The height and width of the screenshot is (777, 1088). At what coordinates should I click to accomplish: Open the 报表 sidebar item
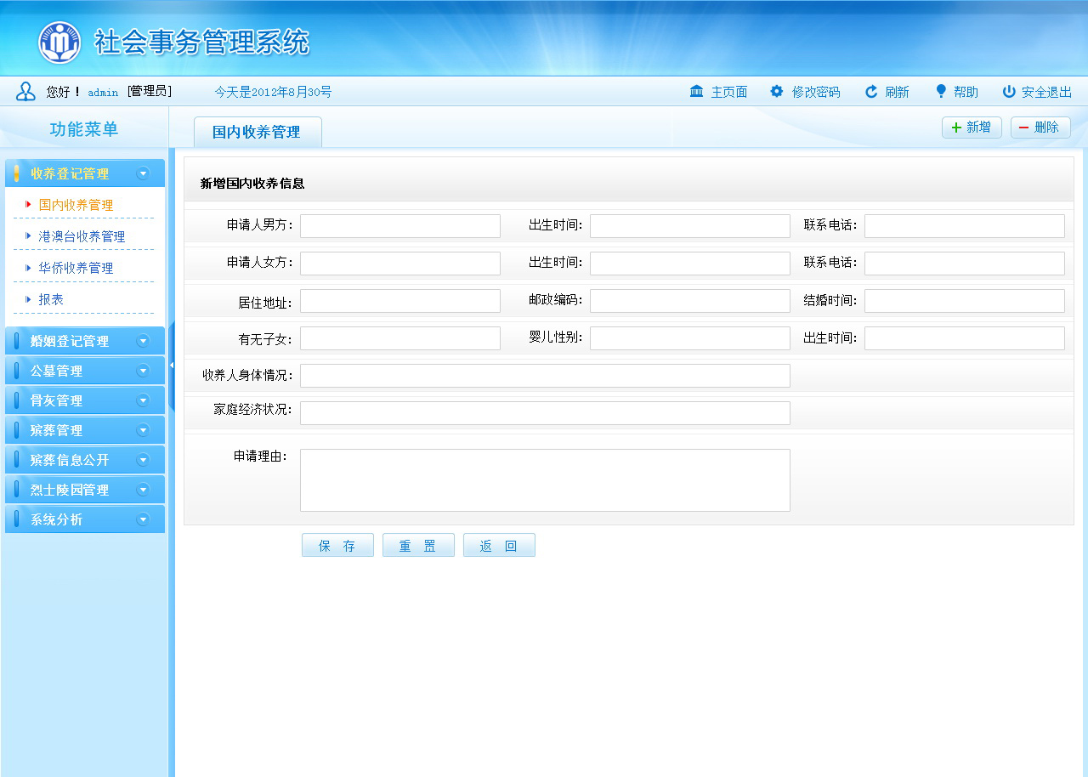tap(51, 299)
